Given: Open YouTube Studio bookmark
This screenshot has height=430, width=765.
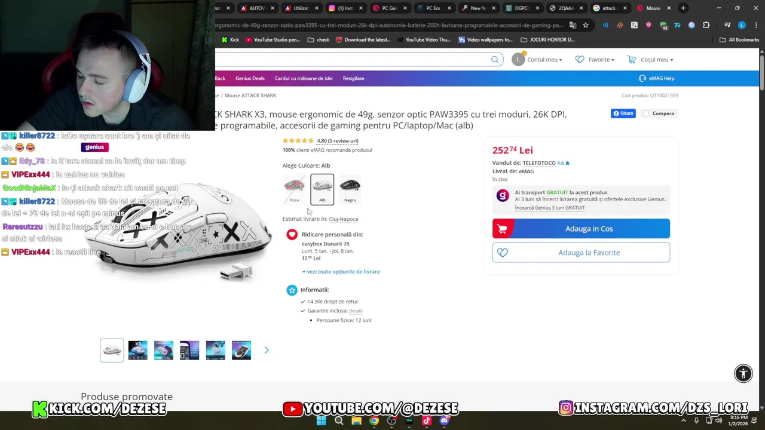Looking at the screenshot, I should tap(273, 40).
